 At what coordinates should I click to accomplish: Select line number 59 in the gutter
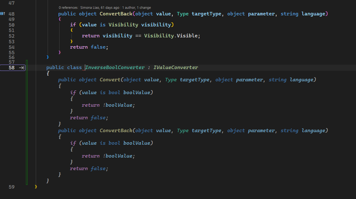12,187
